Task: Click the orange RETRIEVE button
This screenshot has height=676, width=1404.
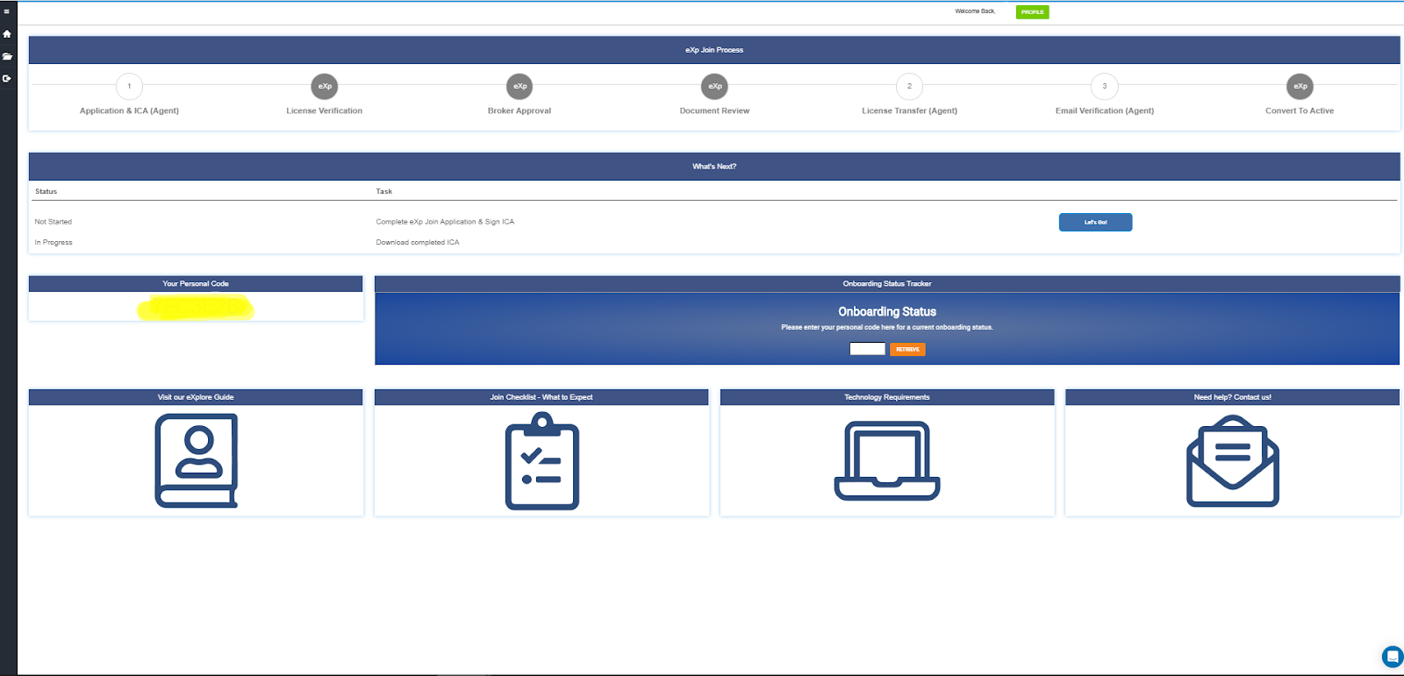Action: click(x=908, y=349)
